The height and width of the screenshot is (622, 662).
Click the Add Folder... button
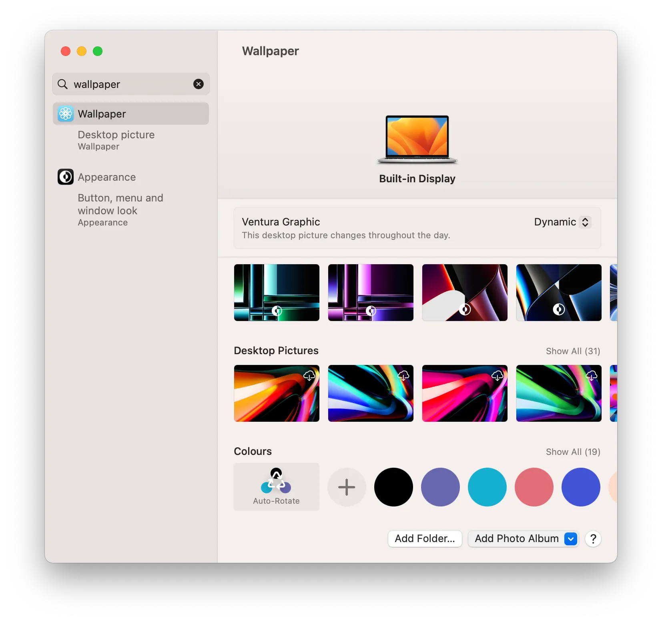(425, 539)
